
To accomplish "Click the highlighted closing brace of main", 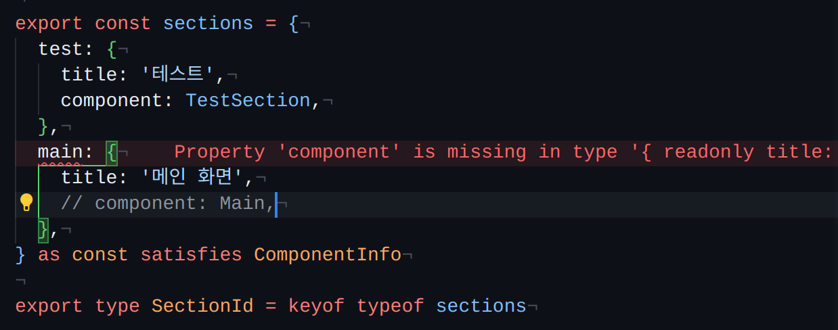I will [x=43, y=229].
